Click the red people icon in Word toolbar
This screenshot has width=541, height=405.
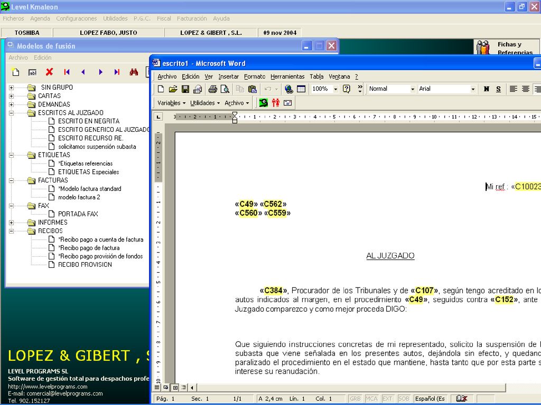coord(275,103)
